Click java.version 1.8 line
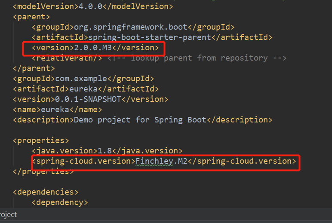 [107, 151]
